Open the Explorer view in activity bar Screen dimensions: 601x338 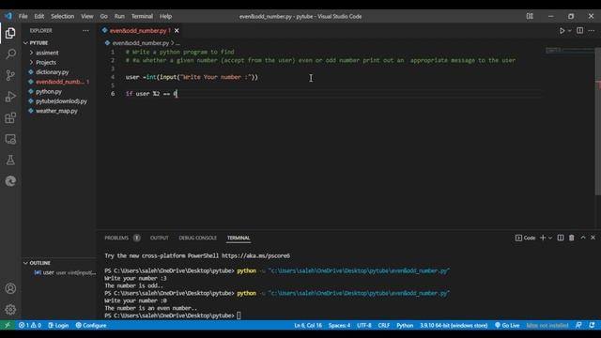point(10,34)
